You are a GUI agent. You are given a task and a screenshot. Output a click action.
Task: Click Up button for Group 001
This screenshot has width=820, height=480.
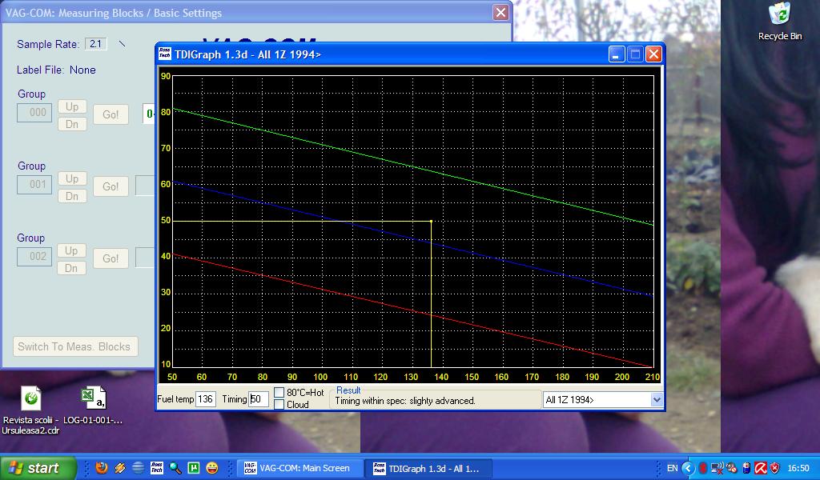point(72,178)
